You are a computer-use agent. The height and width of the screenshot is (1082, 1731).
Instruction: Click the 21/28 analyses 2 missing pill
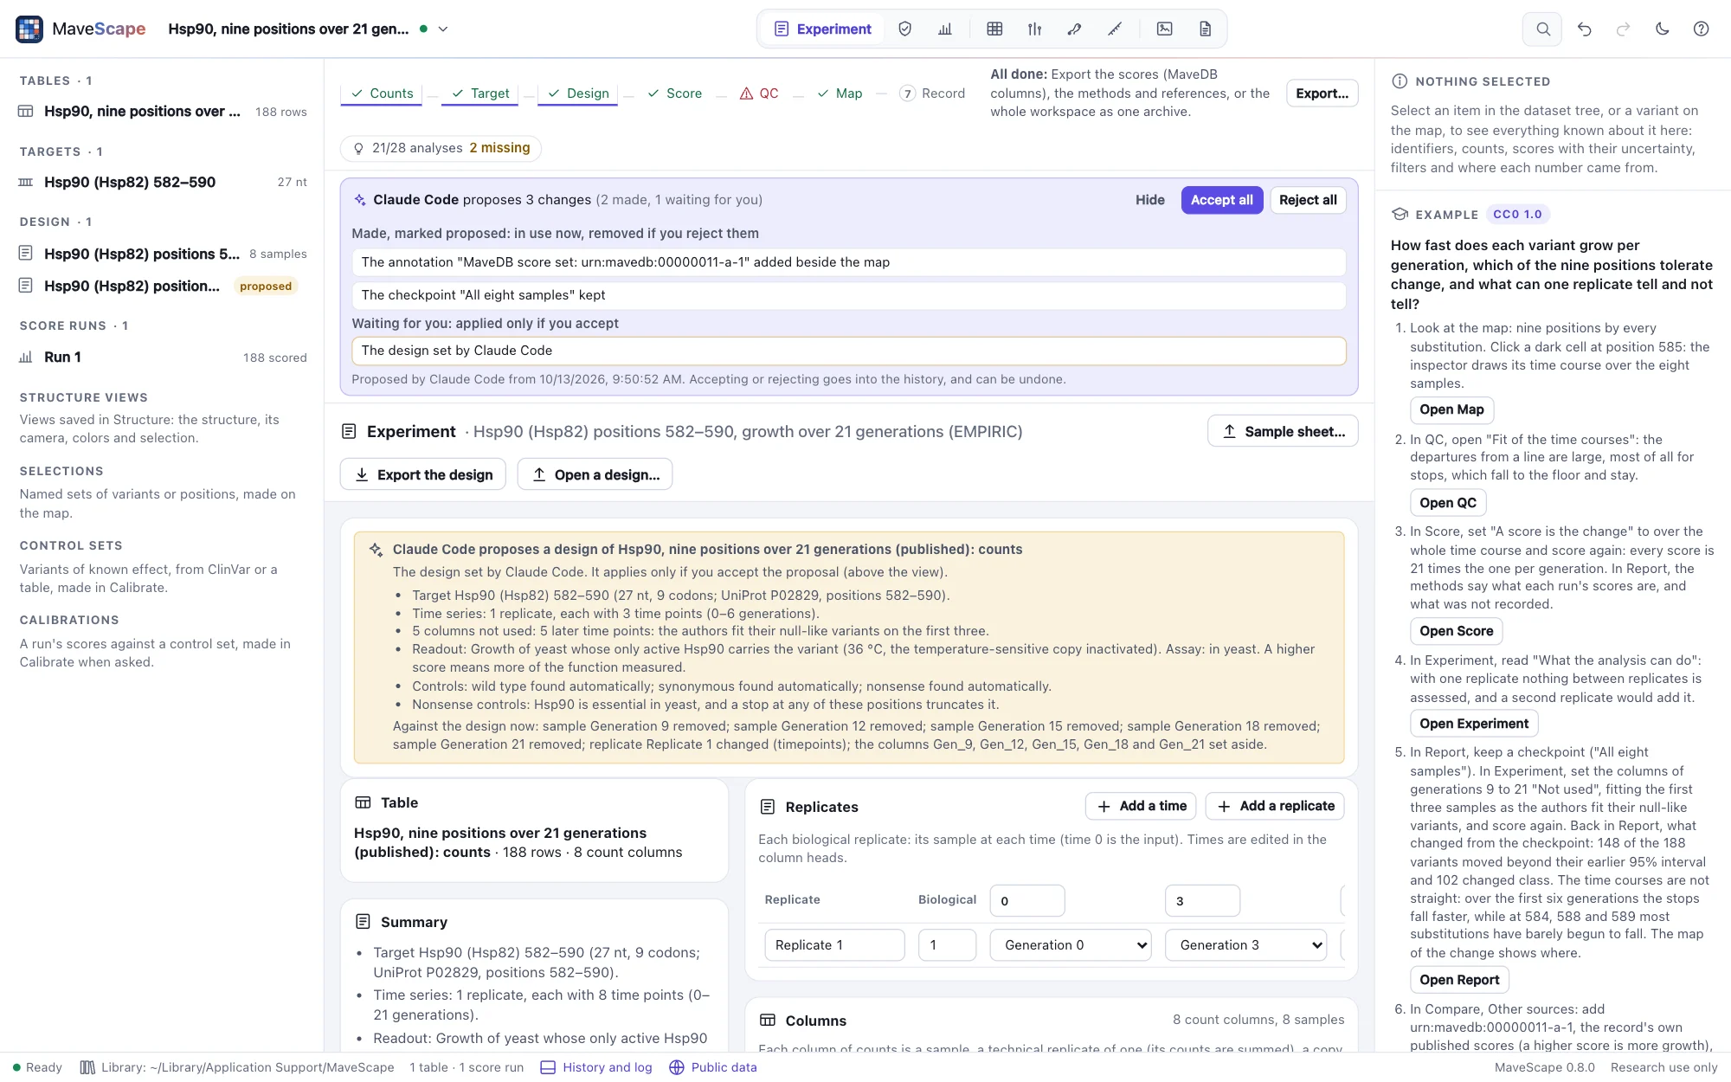click(441, 148)
